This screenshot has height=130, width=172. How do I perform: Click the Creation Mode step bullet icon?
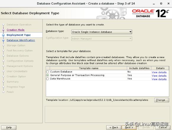click(x=4, y=30)
